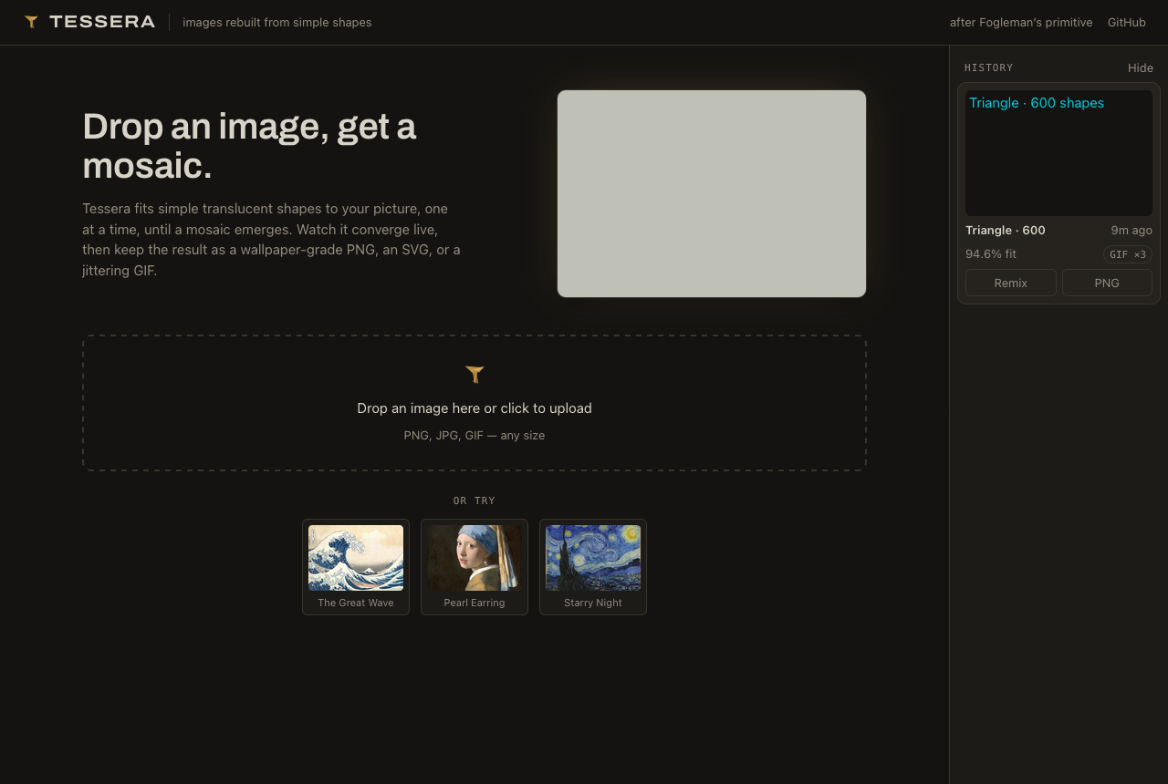Remix the Triangle 600 history entry
The height and width of the screenshot is (784, 1168).
tap(1011, 283)
